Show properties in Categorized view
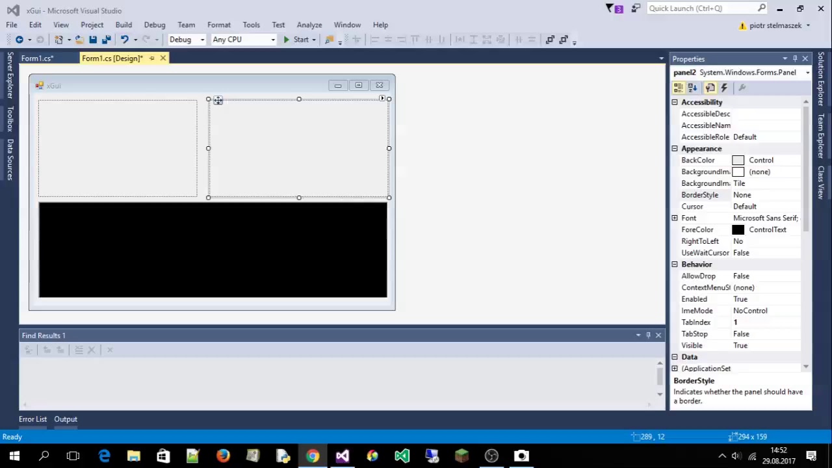Viewport: 832px width, 468px height. 679,88
